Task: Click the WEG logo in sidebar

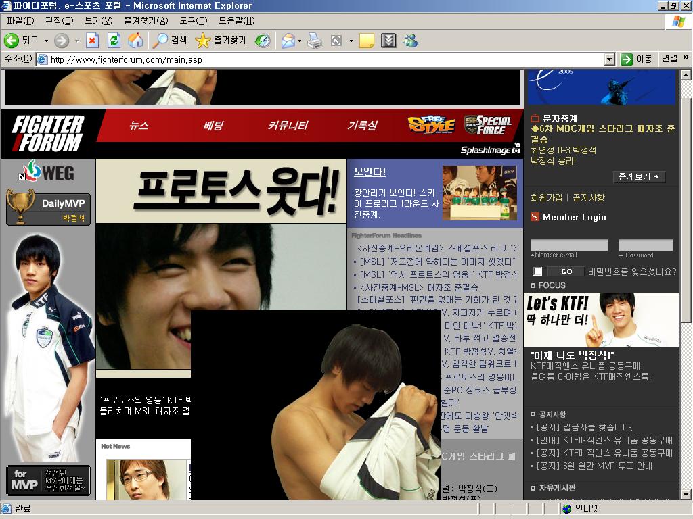Action: [x=48, y=171]
